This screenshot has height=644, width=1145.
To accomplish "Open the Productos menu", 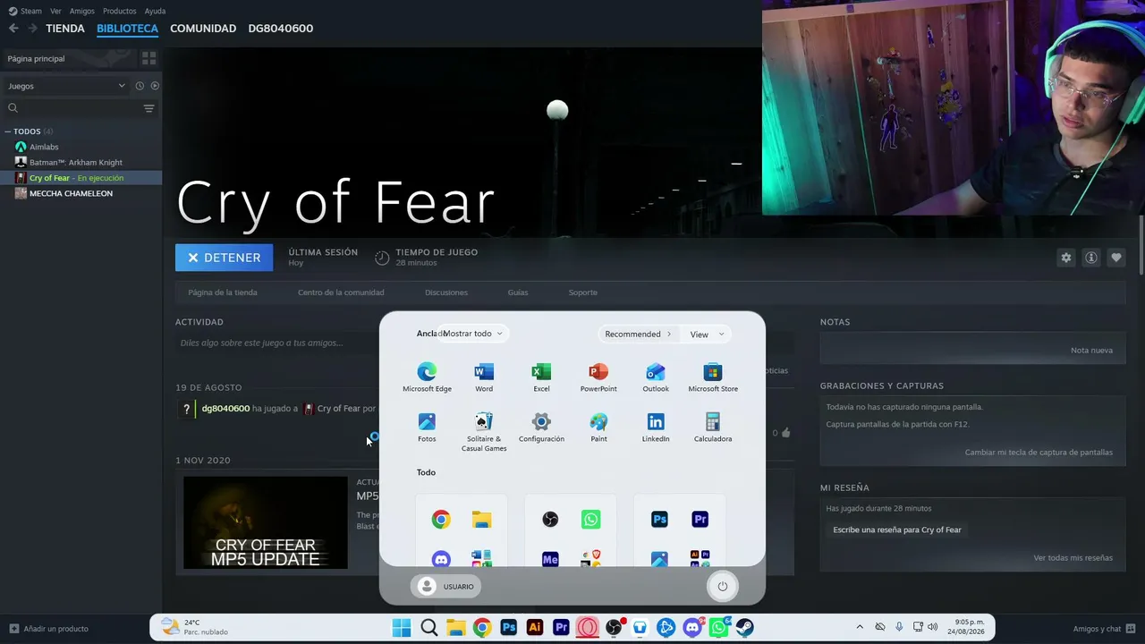I will tap(120, 11).
